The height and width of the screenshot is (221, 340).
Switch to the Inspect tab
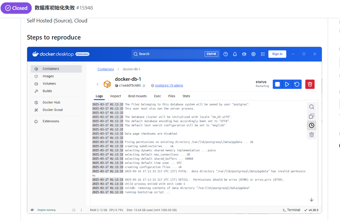[x=115, y=96]
